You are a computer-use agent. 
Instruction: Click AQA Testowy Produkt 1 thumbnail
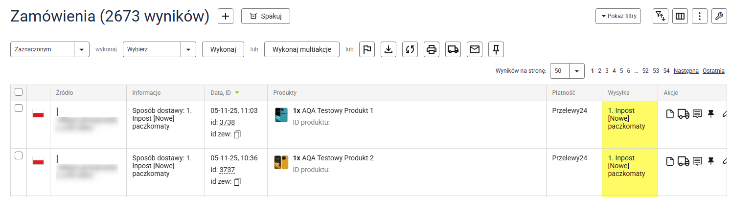click(281, 115)
